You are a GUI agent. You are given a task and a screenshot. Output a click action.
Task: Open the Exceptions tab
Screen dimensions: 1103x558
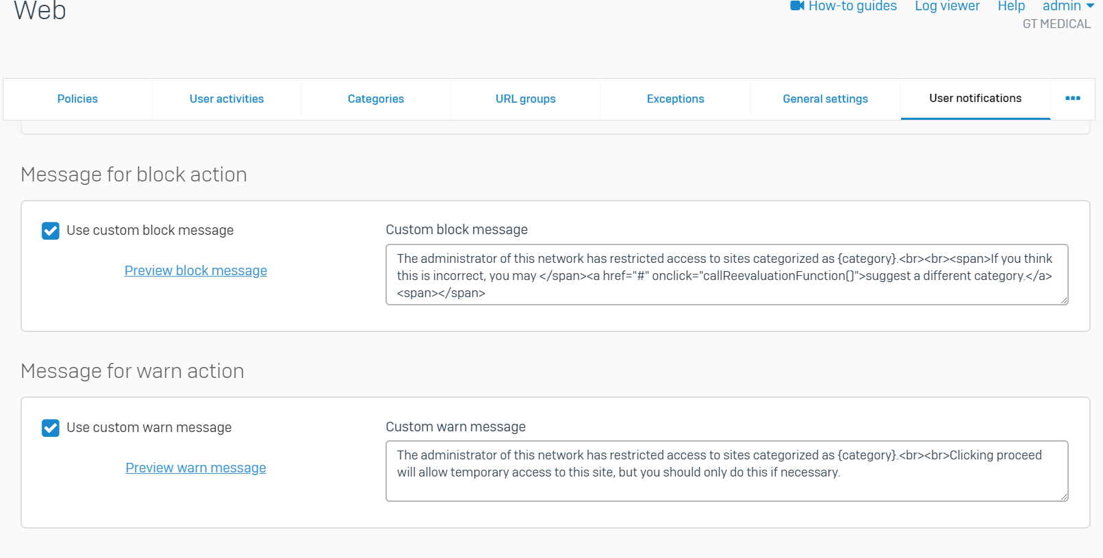[675, 99]
